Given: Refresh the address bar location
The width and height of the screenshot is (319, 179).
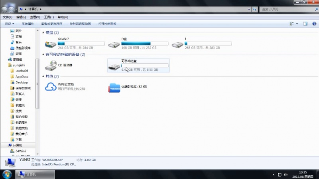Looking at the screenshot, I should pyautogui.click(x=254, y=9).
